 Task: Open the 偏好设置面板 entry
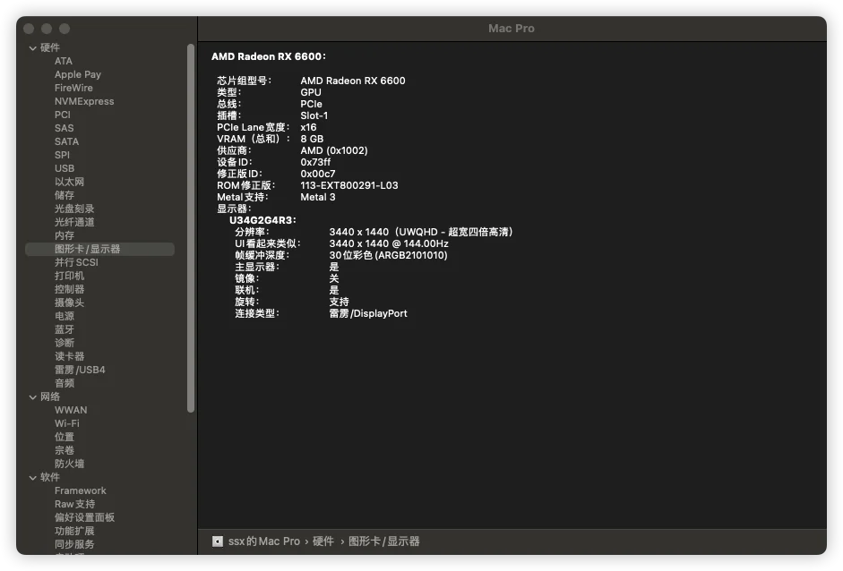(x=84, y=518)
